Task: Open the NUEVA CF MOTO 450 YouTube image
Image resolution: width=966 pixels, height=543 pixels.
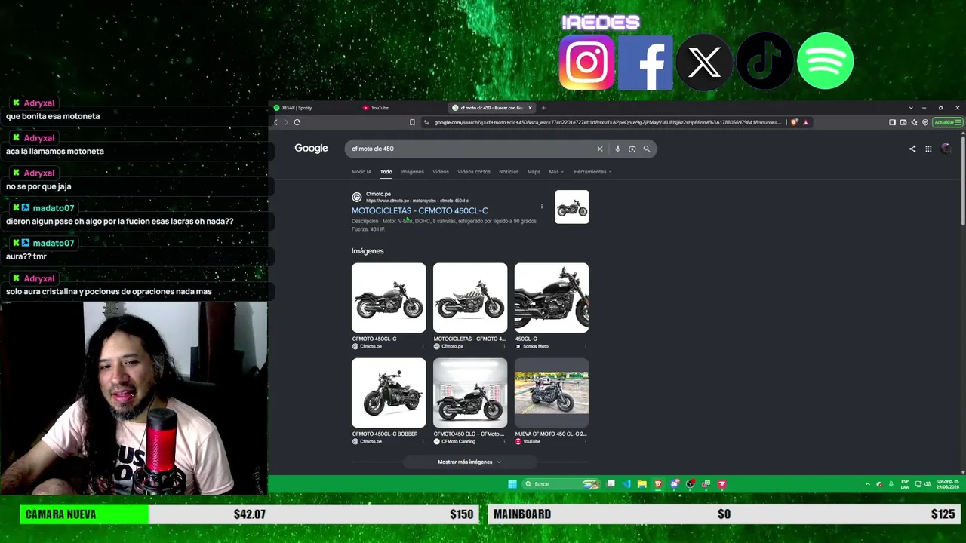Action: 552,393
